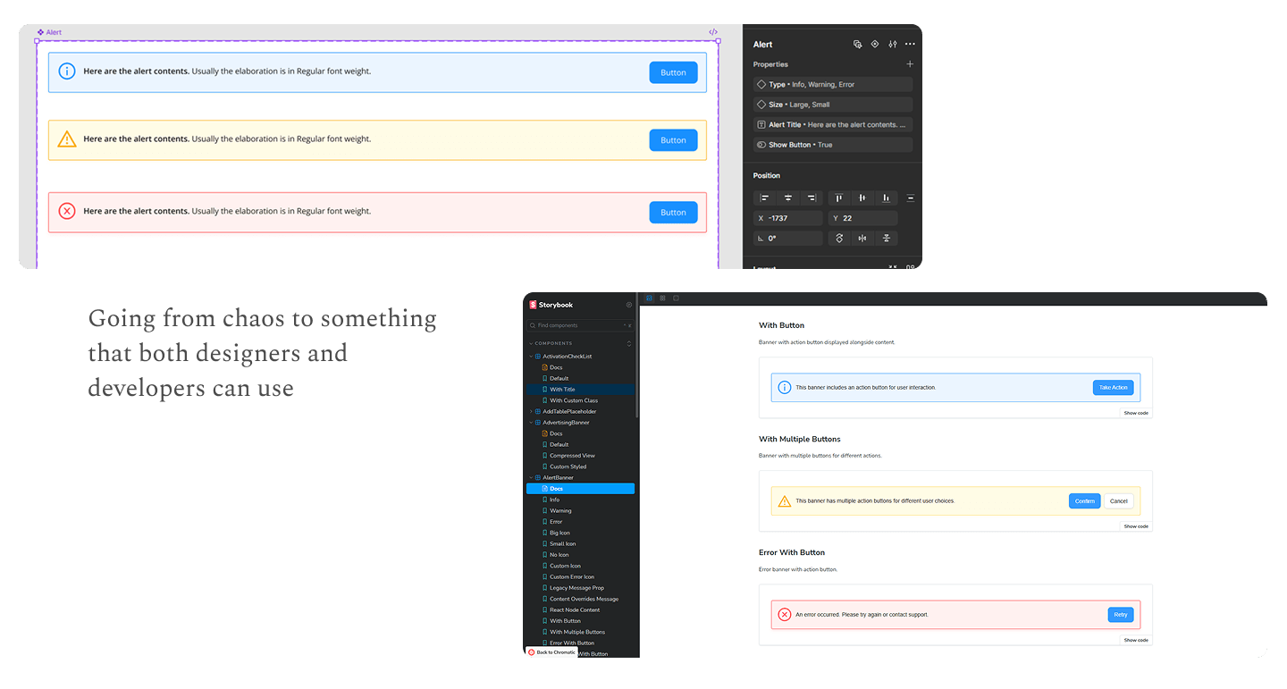Click the settings gear icon in the Storybook sidebar

[x=628, y=305]
